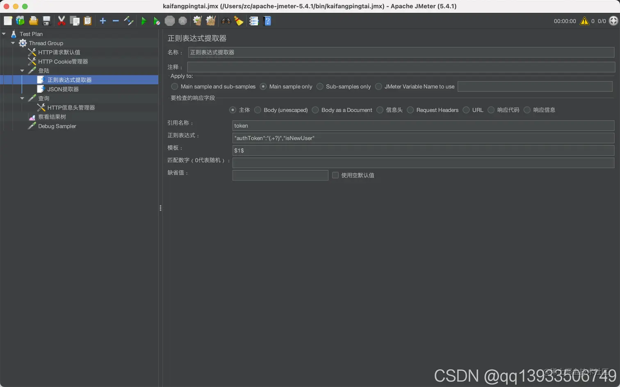Click the JMeter Variable Name text field
Image resolution: width=620 pixels, height=387 pixels.
[535, 86]
